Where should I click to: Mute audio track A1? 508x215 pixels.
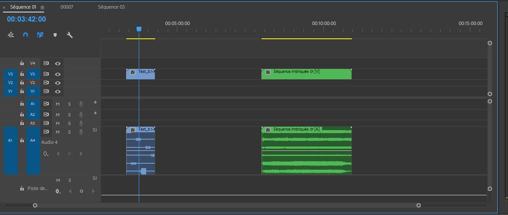58,104
